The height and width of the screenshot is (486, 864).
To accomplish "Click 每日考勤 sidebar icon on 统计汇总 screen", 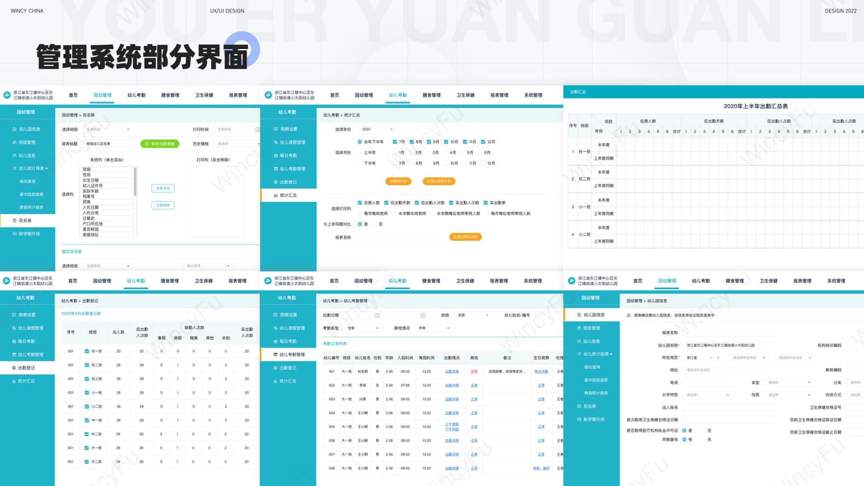I will [276, 156].
